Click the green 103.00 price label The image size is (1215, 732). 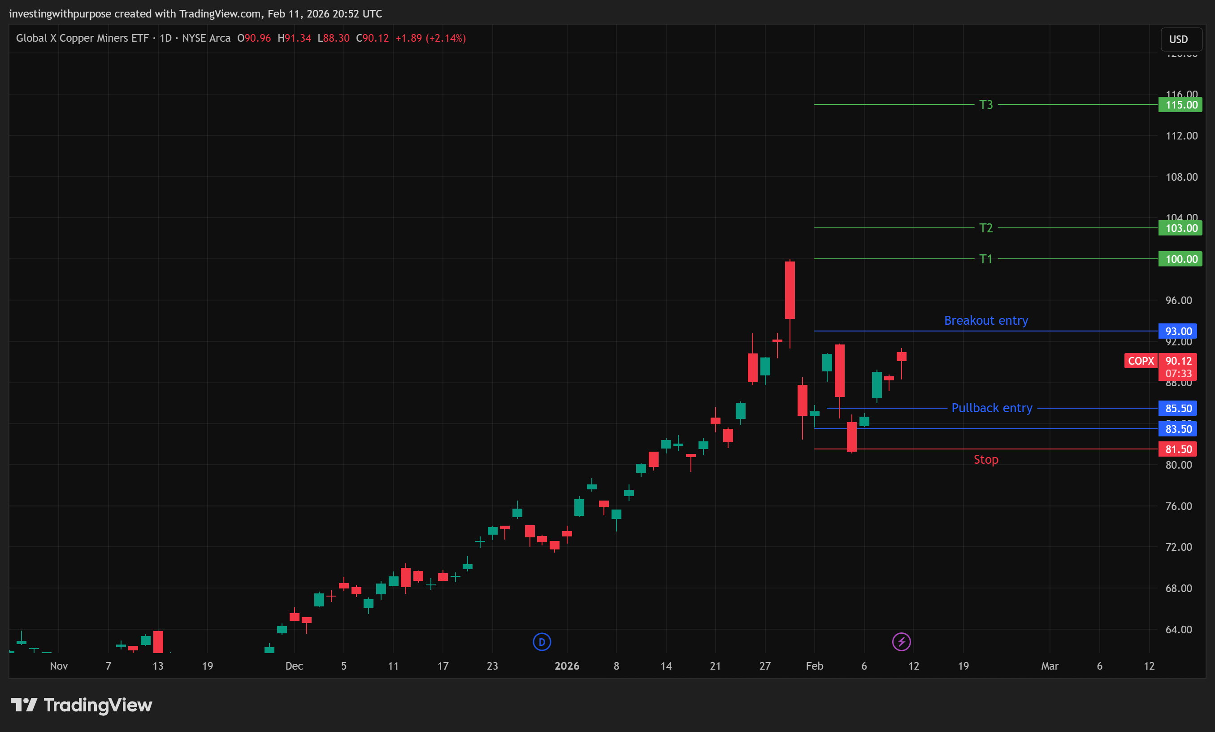click(x=1180, y=228)
